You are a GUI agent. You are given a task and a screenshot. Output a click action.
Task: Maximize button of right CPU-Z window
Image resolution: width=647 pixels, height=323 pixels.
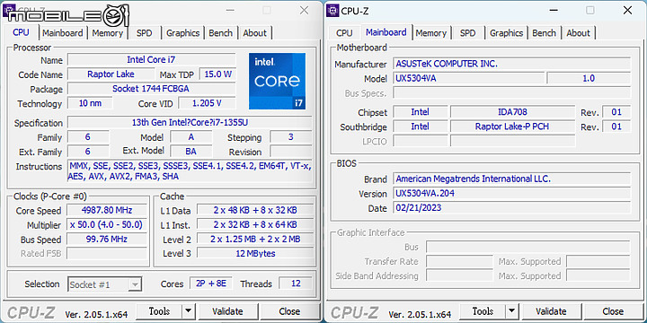pos(590,11)
